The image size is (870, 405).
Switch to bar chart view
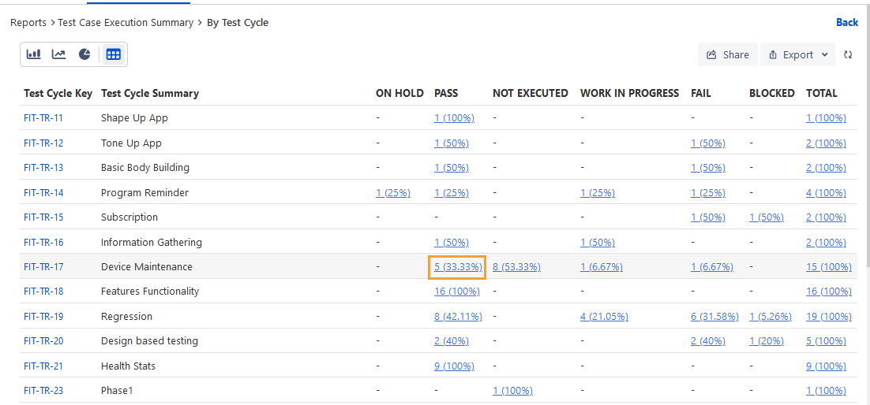click(x=34, y=54)
